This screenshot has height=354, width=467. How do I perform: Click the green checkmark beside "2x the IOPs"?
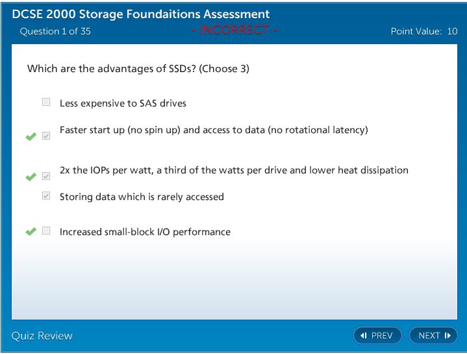tap(31, 177)
